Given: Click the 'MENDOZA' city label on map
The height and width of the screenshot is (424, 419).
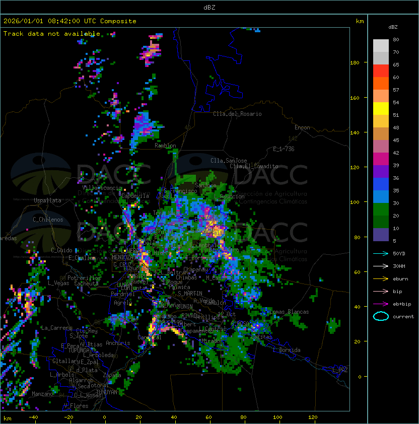Looking at the screenshot, I should point(122,257).
